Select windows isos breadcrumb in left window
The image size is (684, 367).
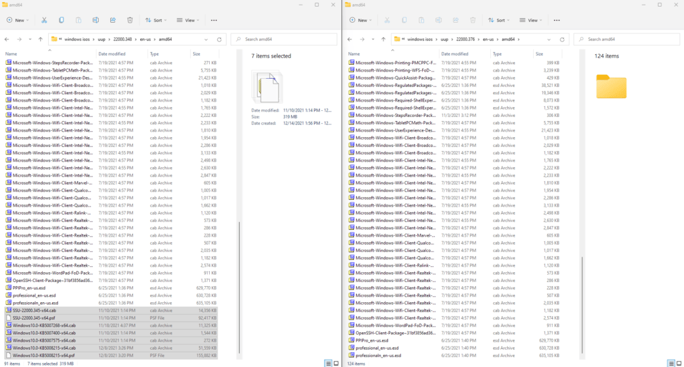tap(77, 39)
